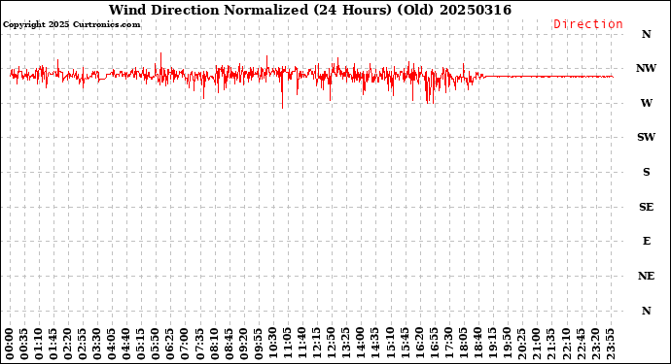Click the 05:15 time label
Image resolution: width=671 pixels, height=364 pixels.
tap(141, 344)
